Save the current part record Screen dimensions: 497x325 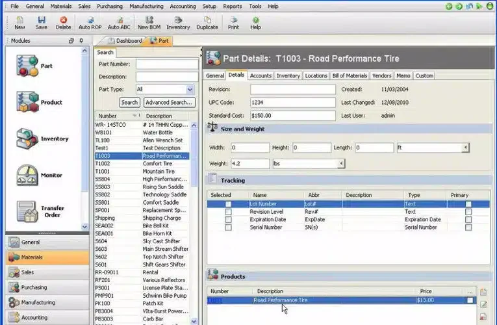pos(41,23)
